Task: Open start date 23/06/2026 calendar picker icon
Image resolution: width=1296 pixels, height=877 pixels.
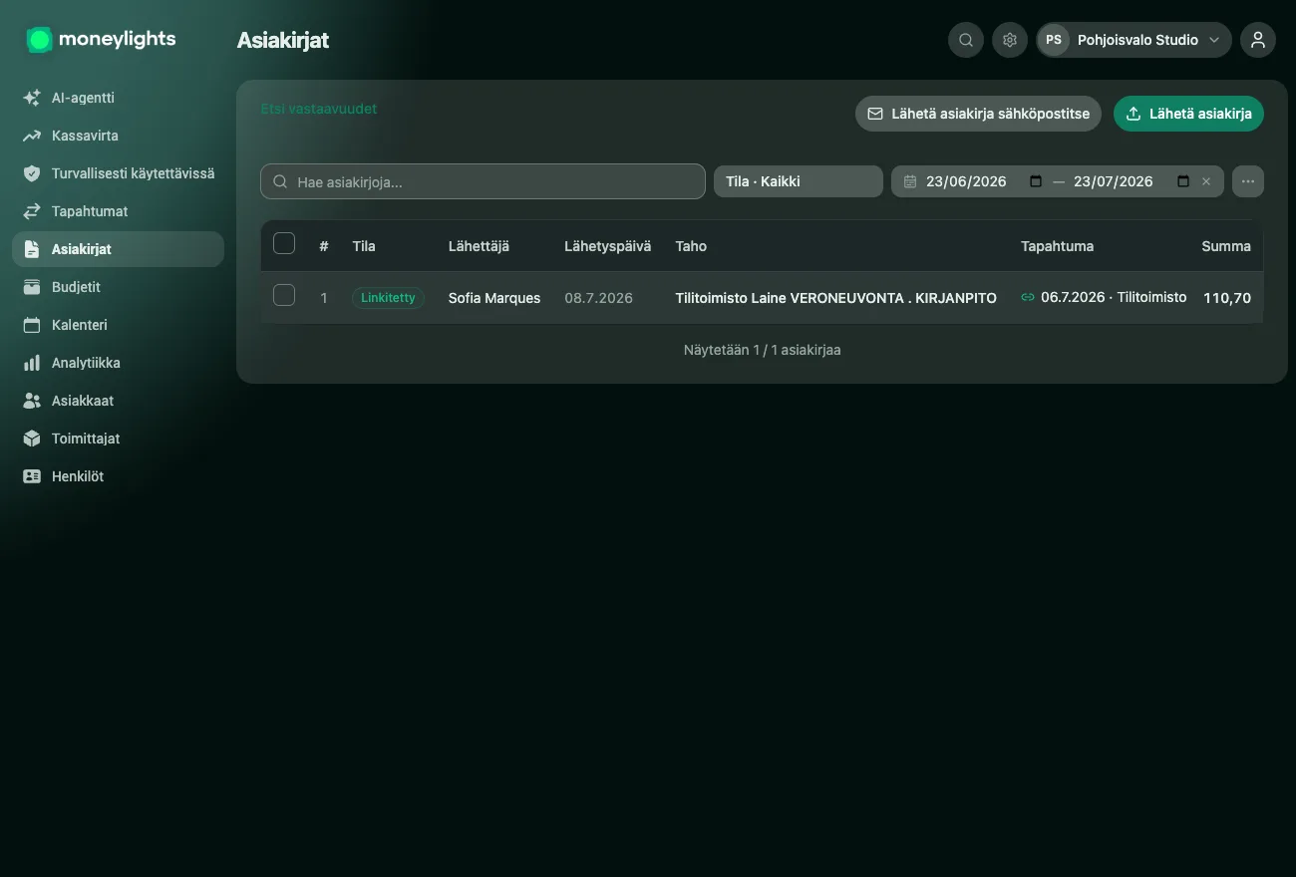Action: (x=1036, y=181)
